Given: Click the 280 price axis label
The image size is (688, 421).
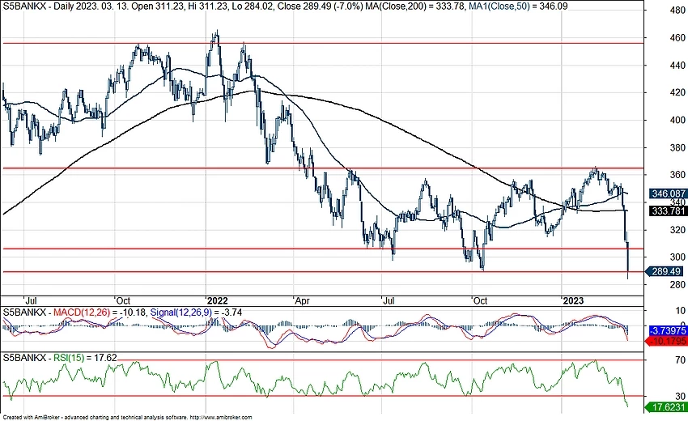Looking at the screenshot, I should pos(677,284).
